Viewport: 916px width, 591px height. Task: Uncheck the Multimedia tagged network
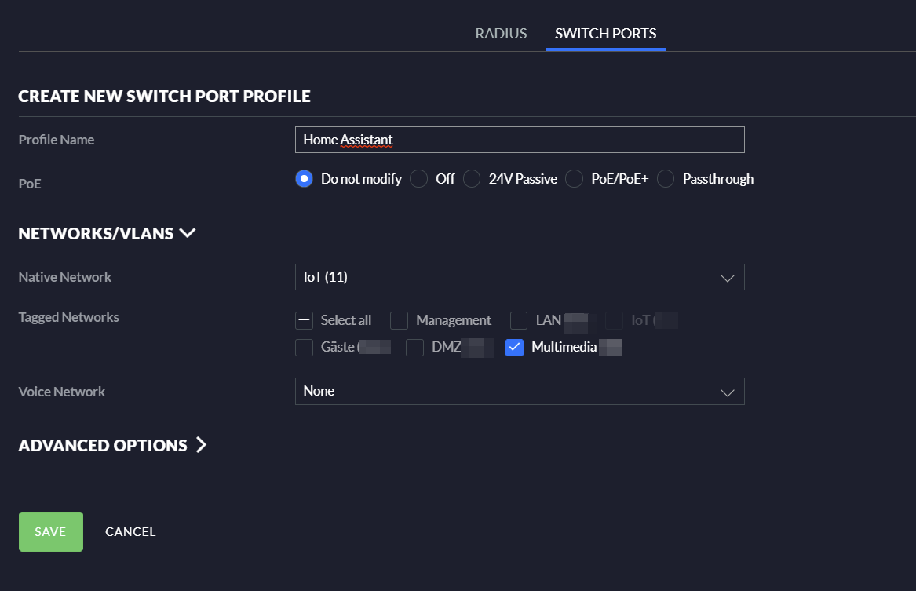pos(514,347)
